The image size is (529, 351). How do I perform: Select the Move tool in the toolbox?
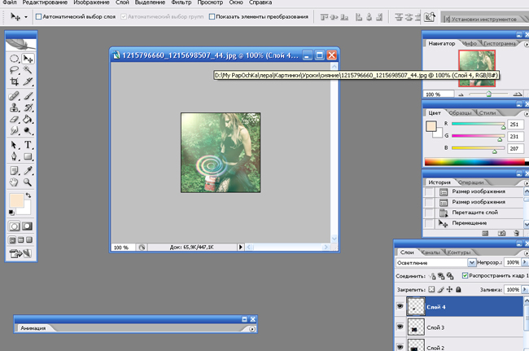(28, 59)
